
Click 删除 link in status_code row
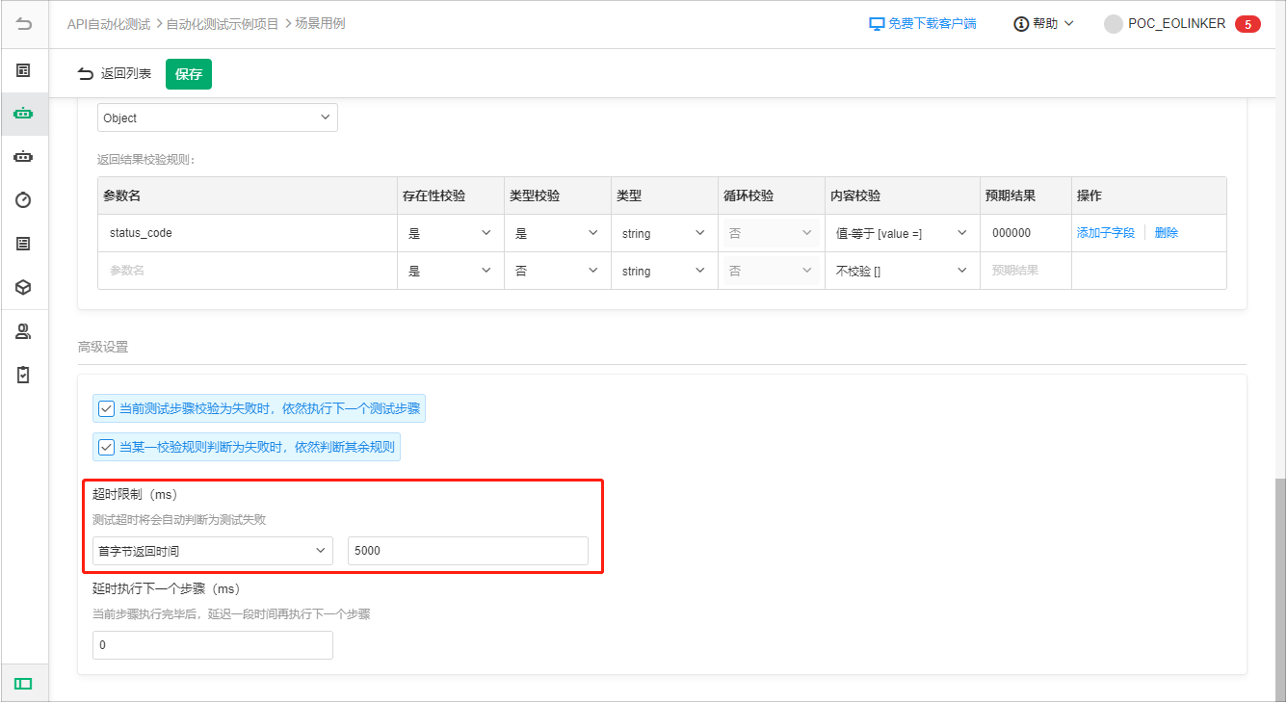[1167, 233]
